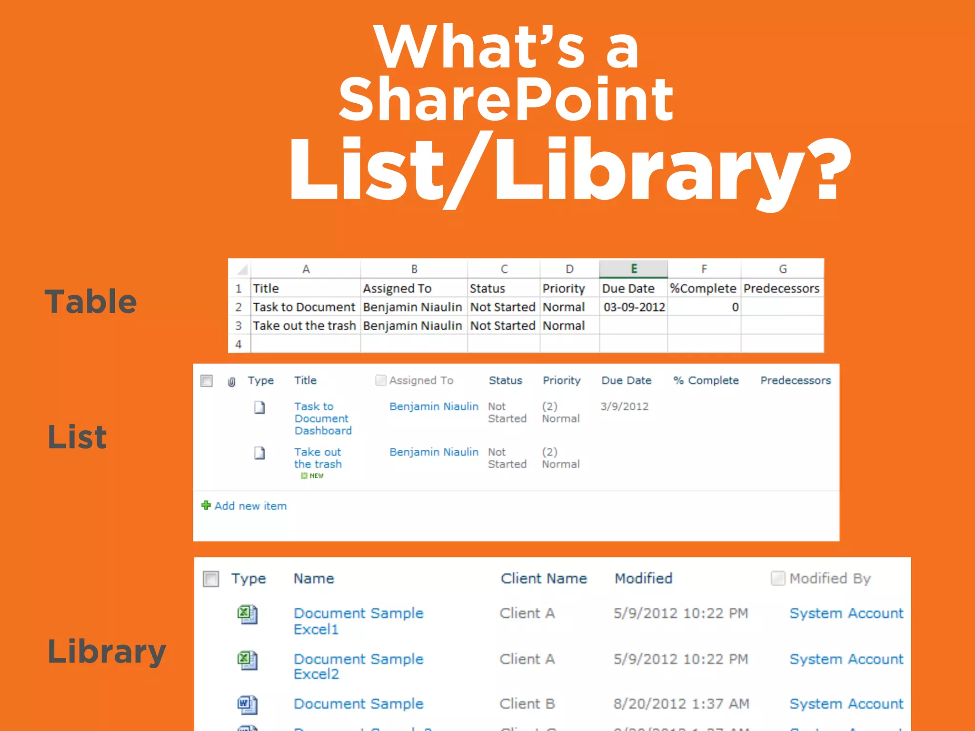Screen dimensions: 975x731
Task: Click System Account link for Client B row
Action: click(x=846, y=703)
